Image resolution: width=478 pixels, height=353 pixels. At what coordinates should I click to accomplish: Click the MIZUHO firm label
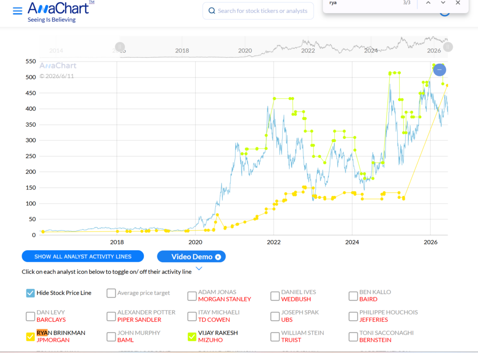point(211,340)
